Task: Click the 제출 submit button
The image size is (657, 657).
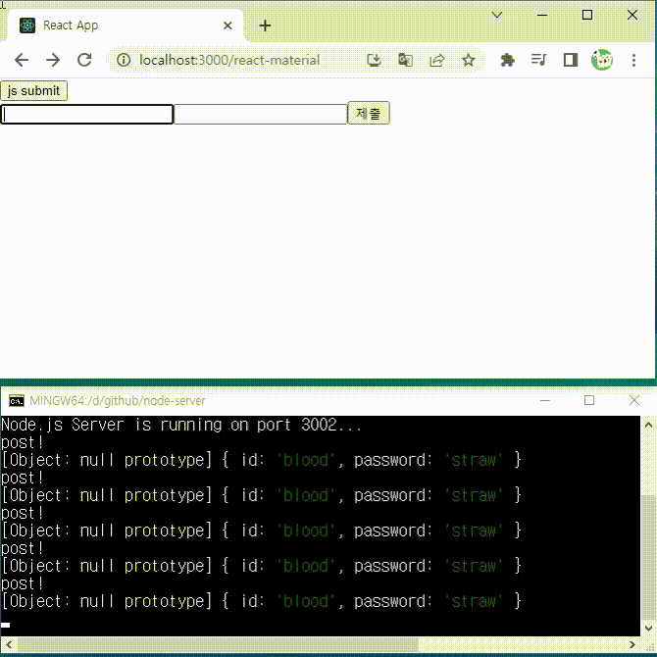Action: tap(369, 113)
